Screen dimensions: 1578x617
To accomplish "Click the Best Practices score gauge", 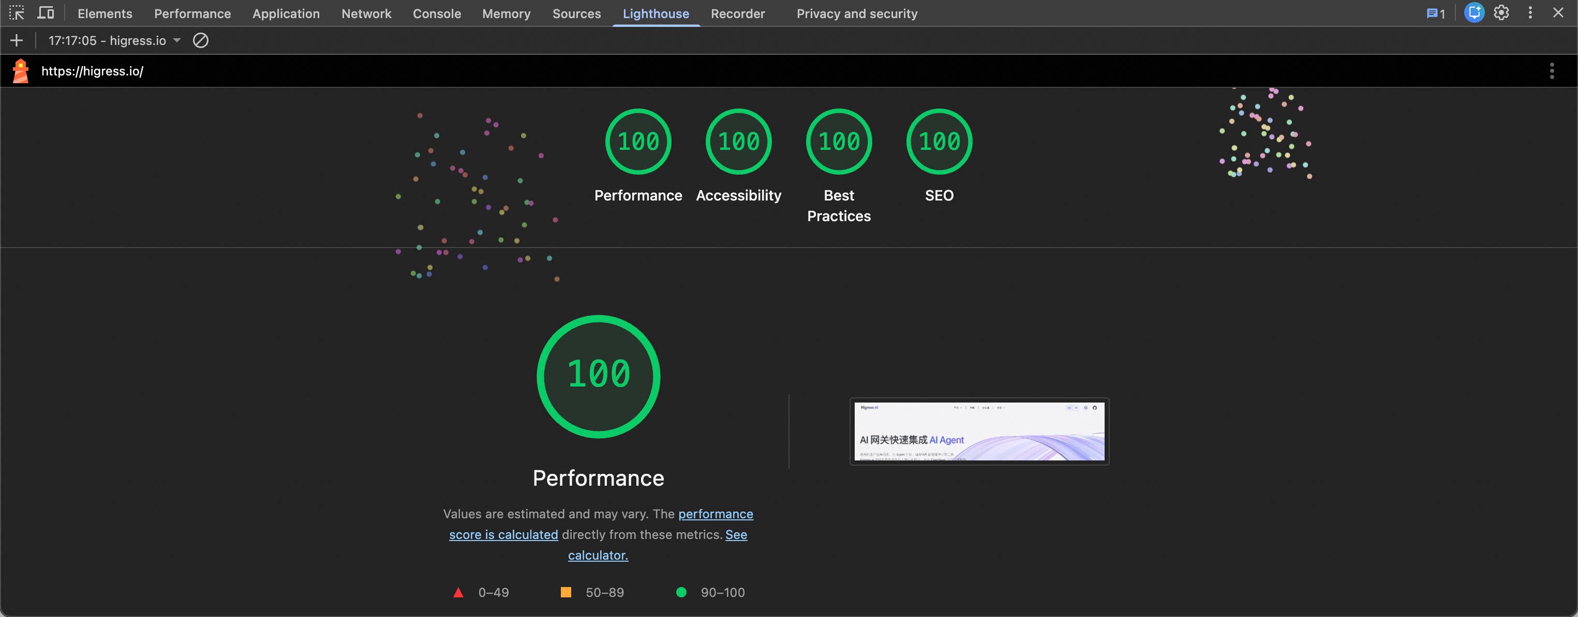I will click(839, 142).
